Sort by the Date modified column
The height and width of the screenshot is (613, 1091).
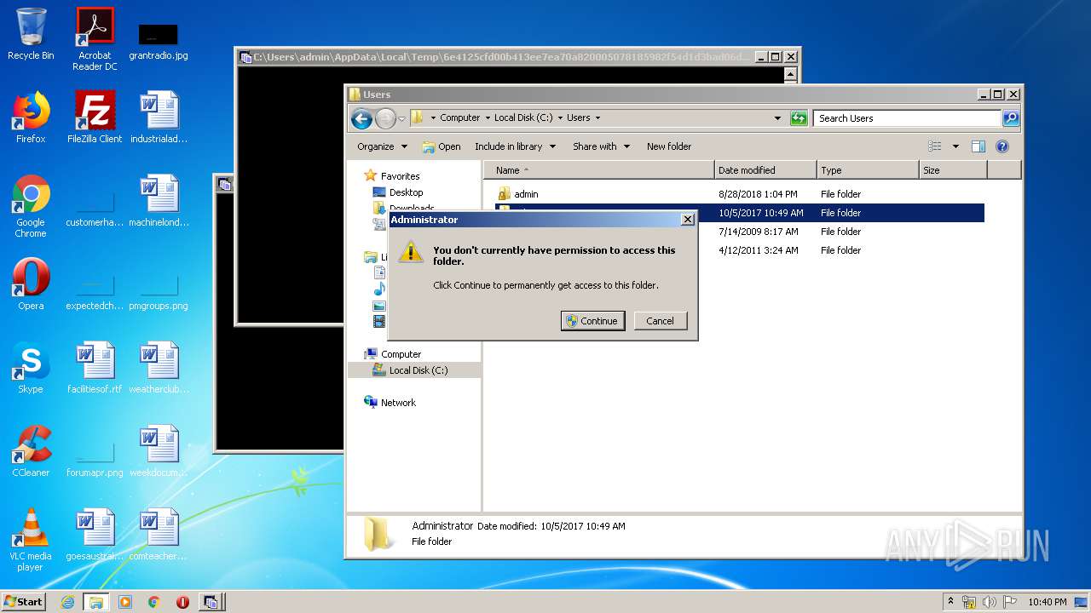765,170
